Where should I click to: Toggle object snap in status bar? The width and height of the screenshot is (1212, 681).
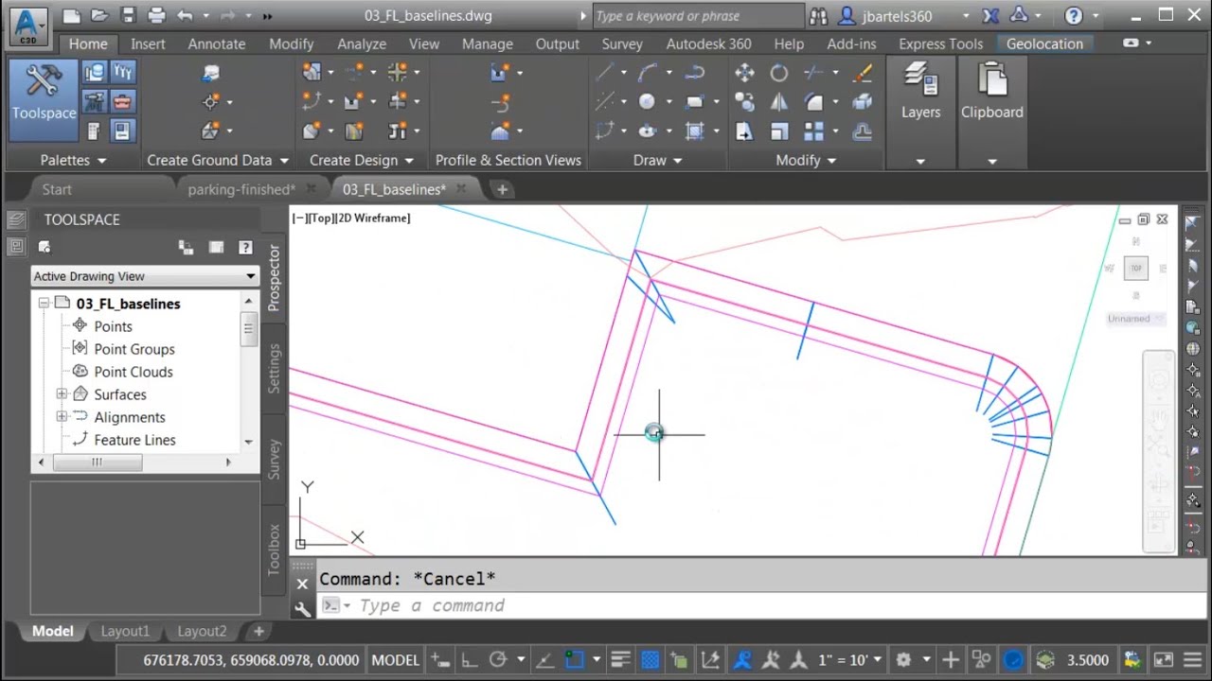click(574, 660)
